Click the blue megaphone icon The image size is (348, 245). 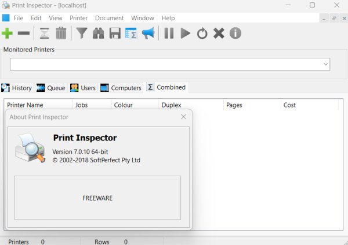(148, 34)
